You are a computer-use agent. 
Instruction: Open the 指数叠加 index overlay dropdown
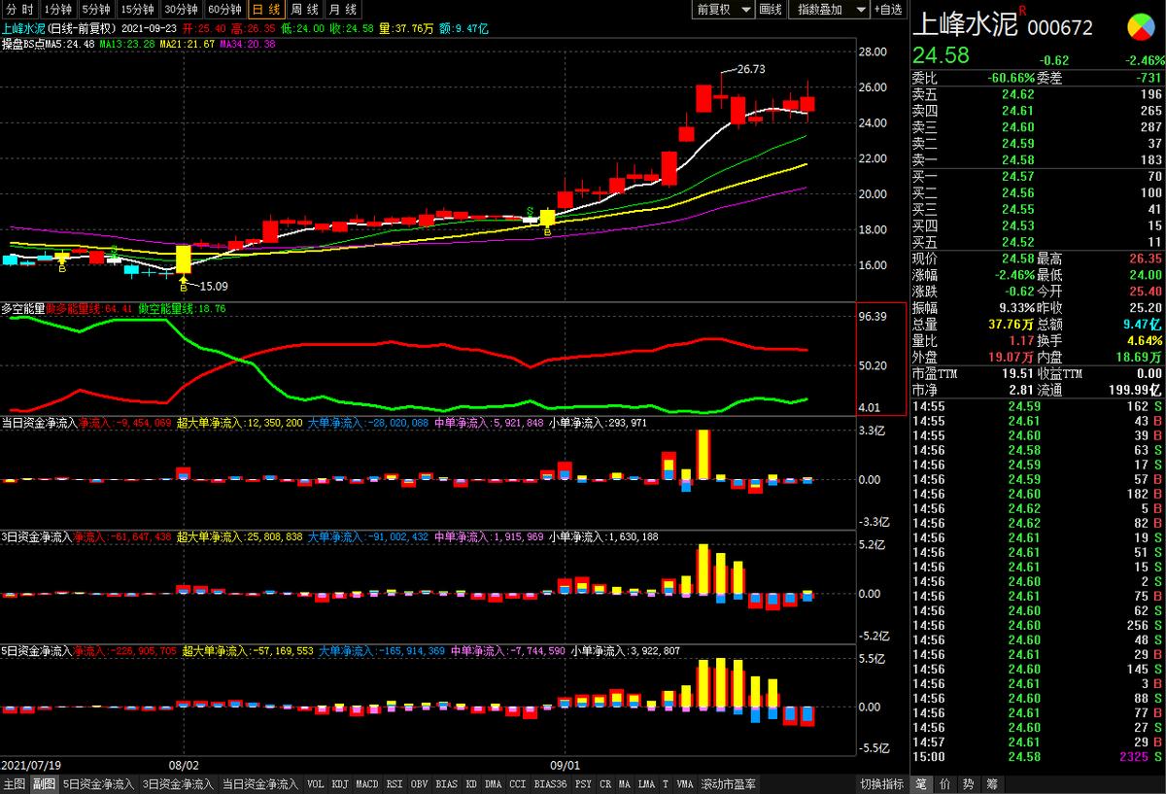pos(829,9)
